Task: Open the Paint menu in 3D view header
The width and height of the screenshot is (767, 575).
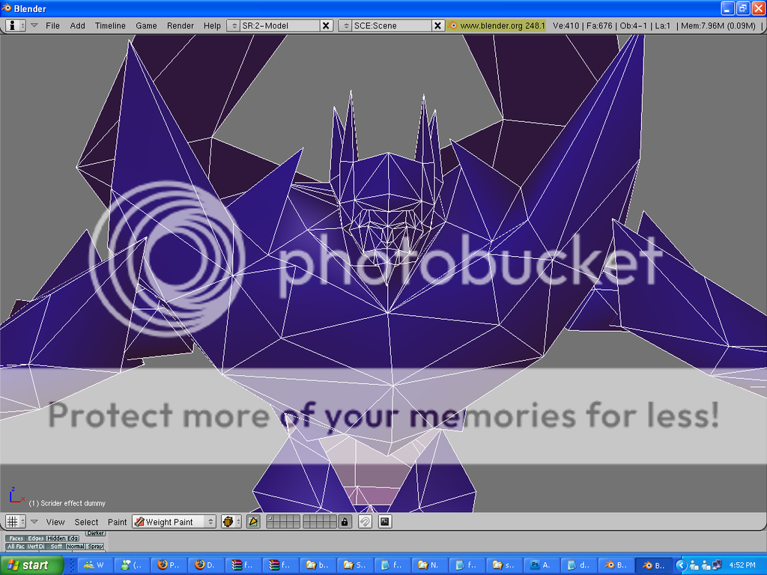Action: click(x=117, y=522)
